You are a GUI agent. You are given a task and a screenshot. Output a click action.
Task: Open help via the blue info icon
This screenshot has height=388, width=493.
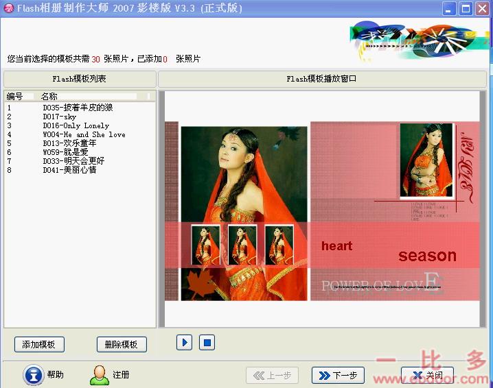click(x=34, y=375)
